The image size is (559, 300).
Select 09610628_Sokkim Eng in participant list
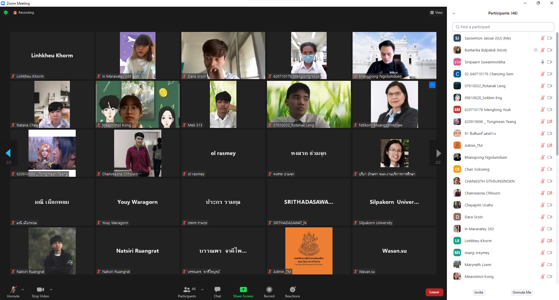(x=503, y=98)
